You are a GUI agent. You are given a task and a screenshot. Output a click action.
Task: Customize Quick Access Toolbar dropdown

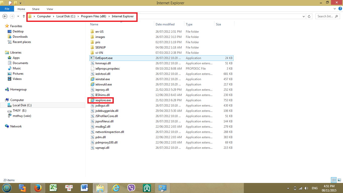tap(21, 3)
